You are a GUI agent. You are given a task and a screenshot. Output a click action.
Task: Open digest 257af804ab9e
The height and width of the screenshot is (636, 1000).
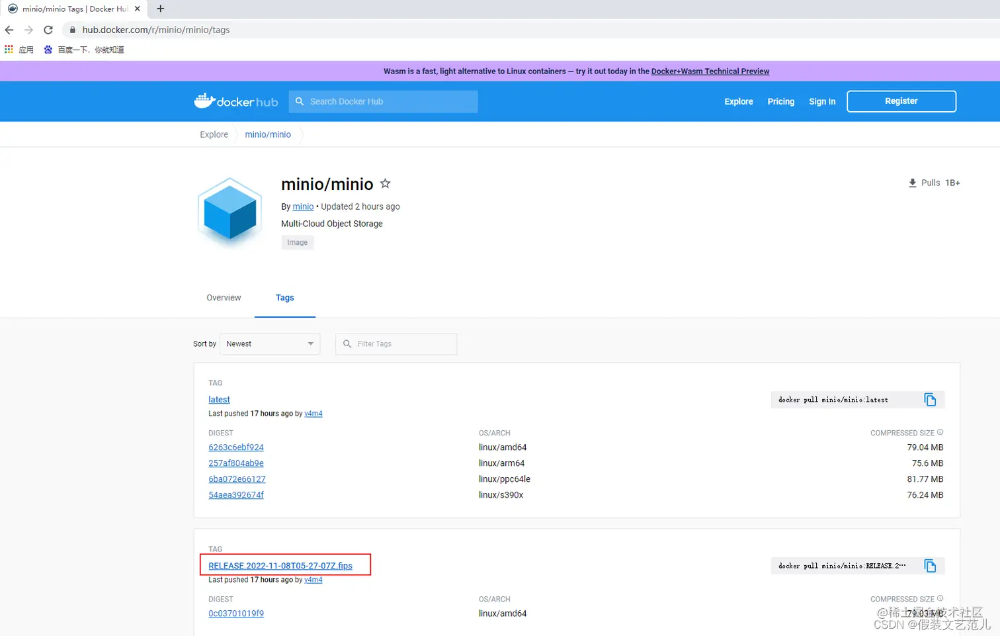[x=236, y=463]
